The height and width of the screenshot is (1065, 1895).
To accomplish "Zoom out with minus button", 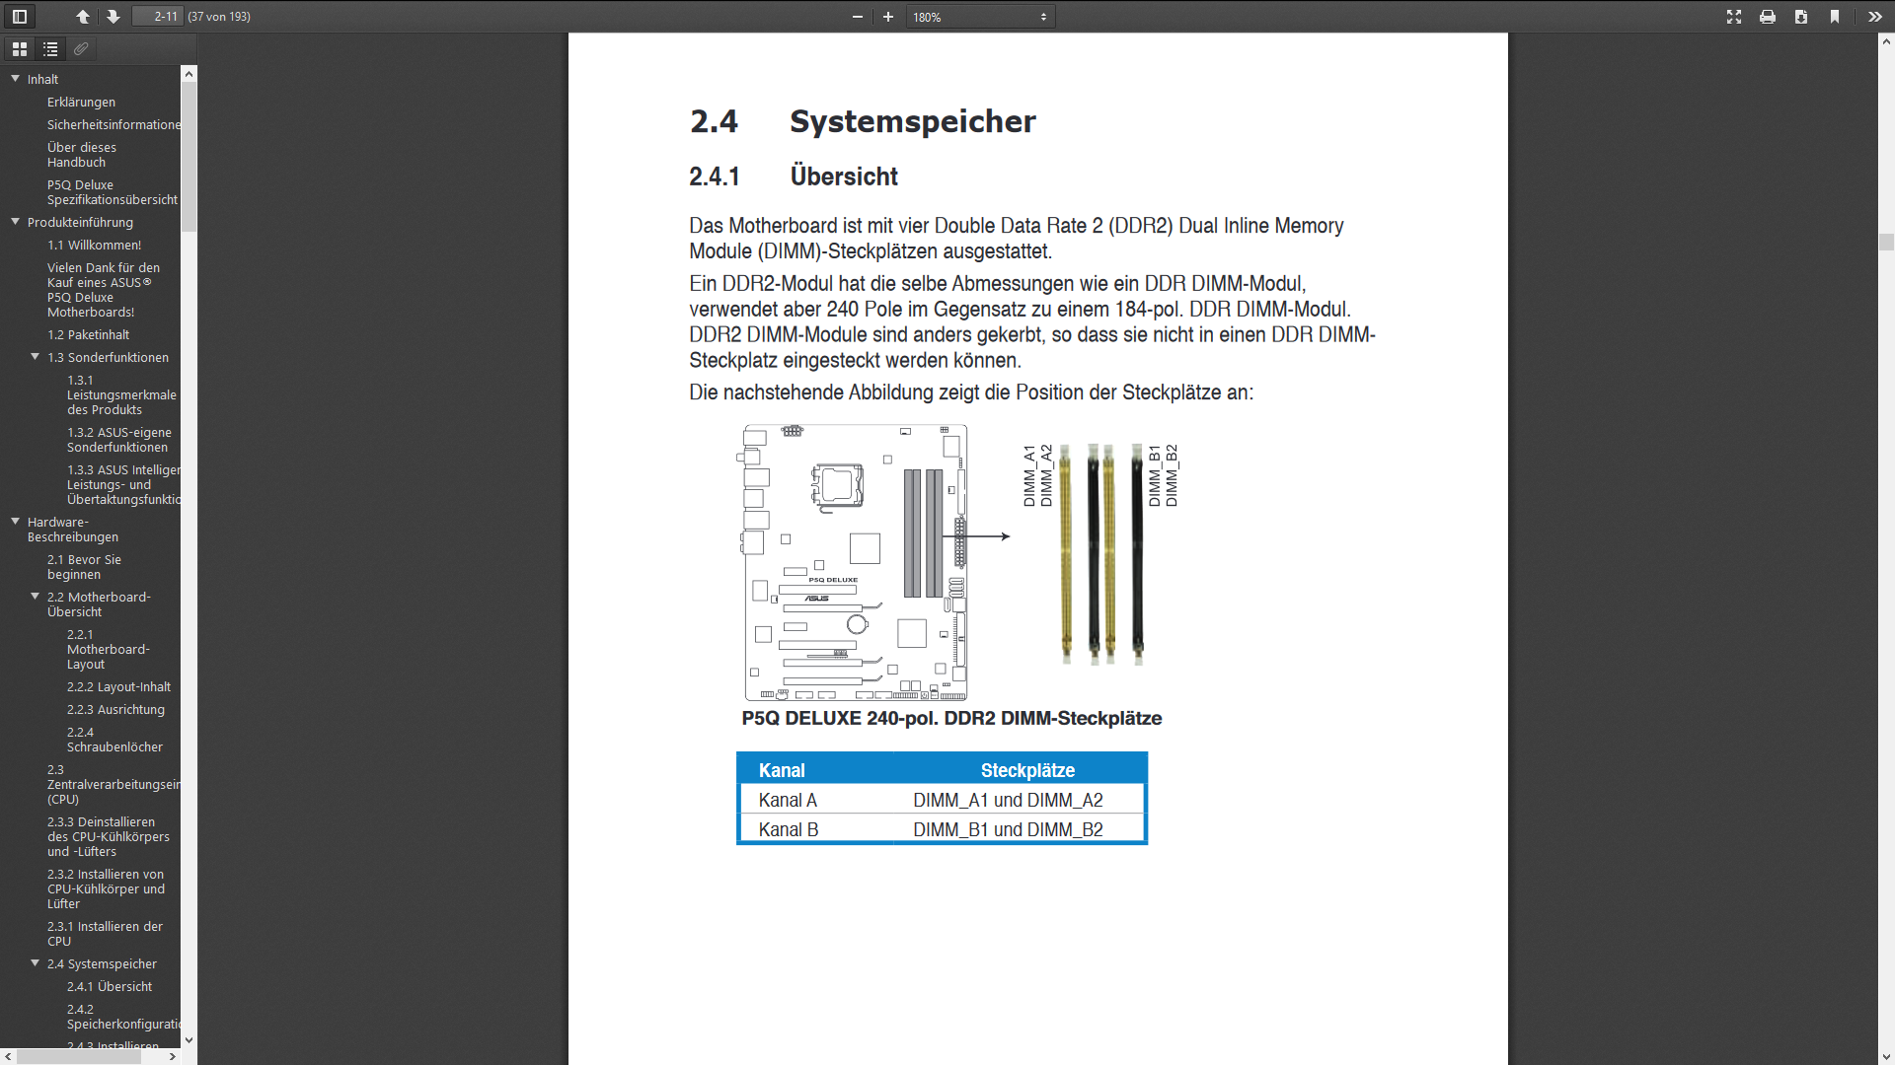I will point(857,17).
